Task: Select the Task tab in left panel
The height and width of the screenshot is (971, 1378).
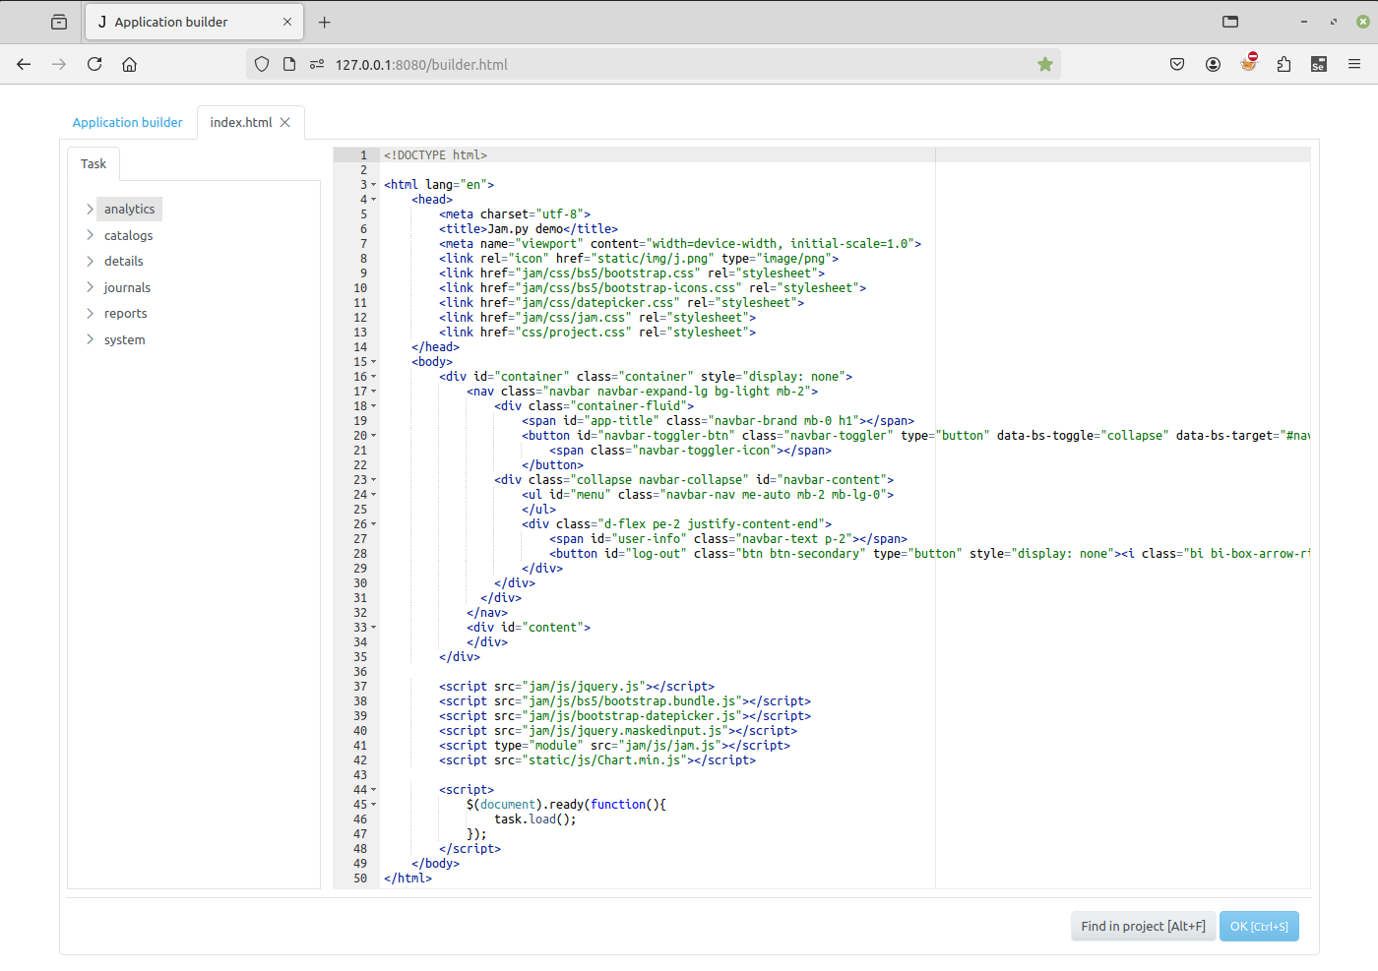Action: coord(94,164)
